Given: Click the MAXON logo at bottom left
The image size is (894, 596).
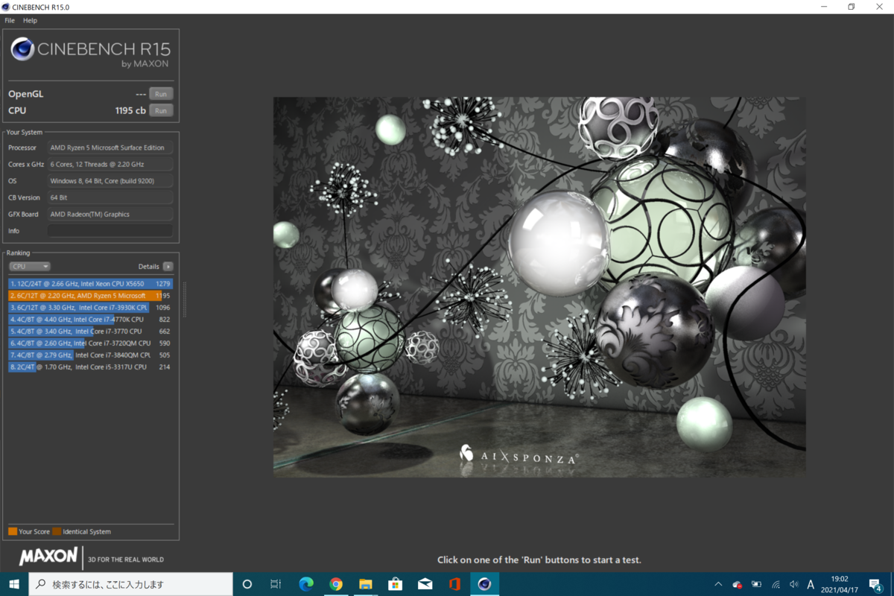Looking at the screenshot, I should (48, 556).
